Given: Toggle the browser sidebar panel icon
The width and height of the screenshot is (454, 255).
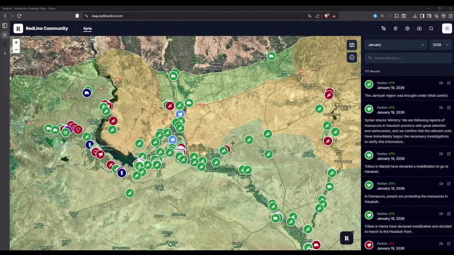Looking at the screenshot, I should [x=422, y=16].
